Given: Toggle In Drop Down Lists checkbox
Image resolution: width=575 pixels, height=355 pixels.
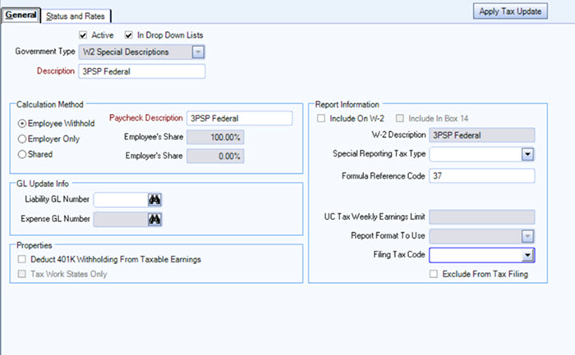Looking at the screenshot, I should 129,35.
